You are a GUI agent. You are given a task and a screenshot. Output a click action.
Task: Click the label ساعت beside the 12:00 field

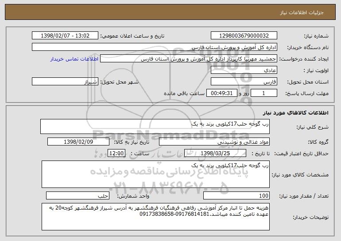(x=140, y=154)
